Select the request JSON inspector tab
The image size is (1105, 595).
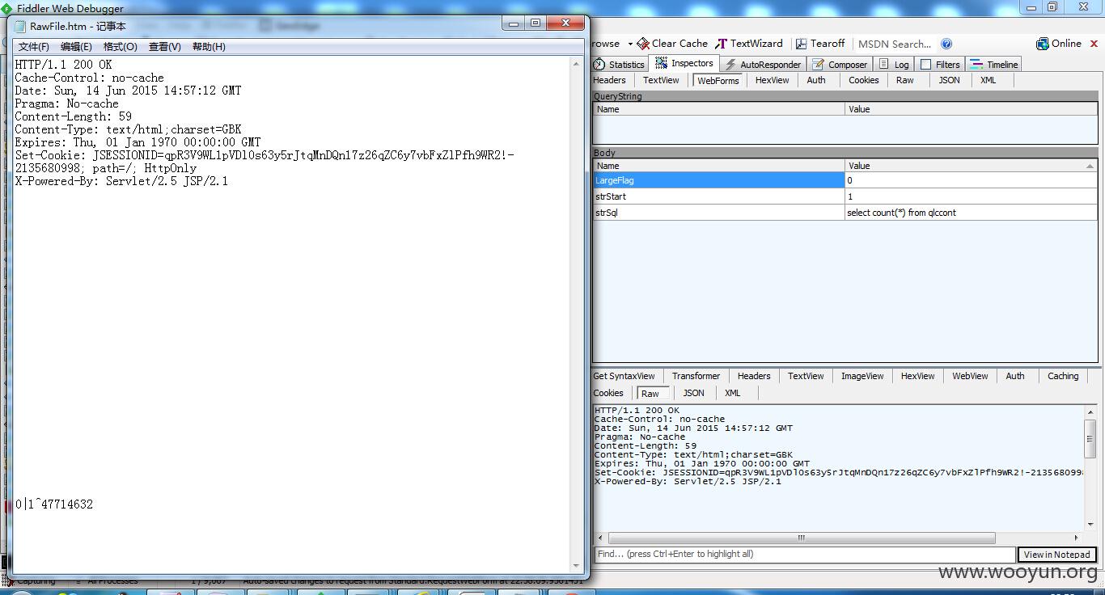click(x=949, y=80)
